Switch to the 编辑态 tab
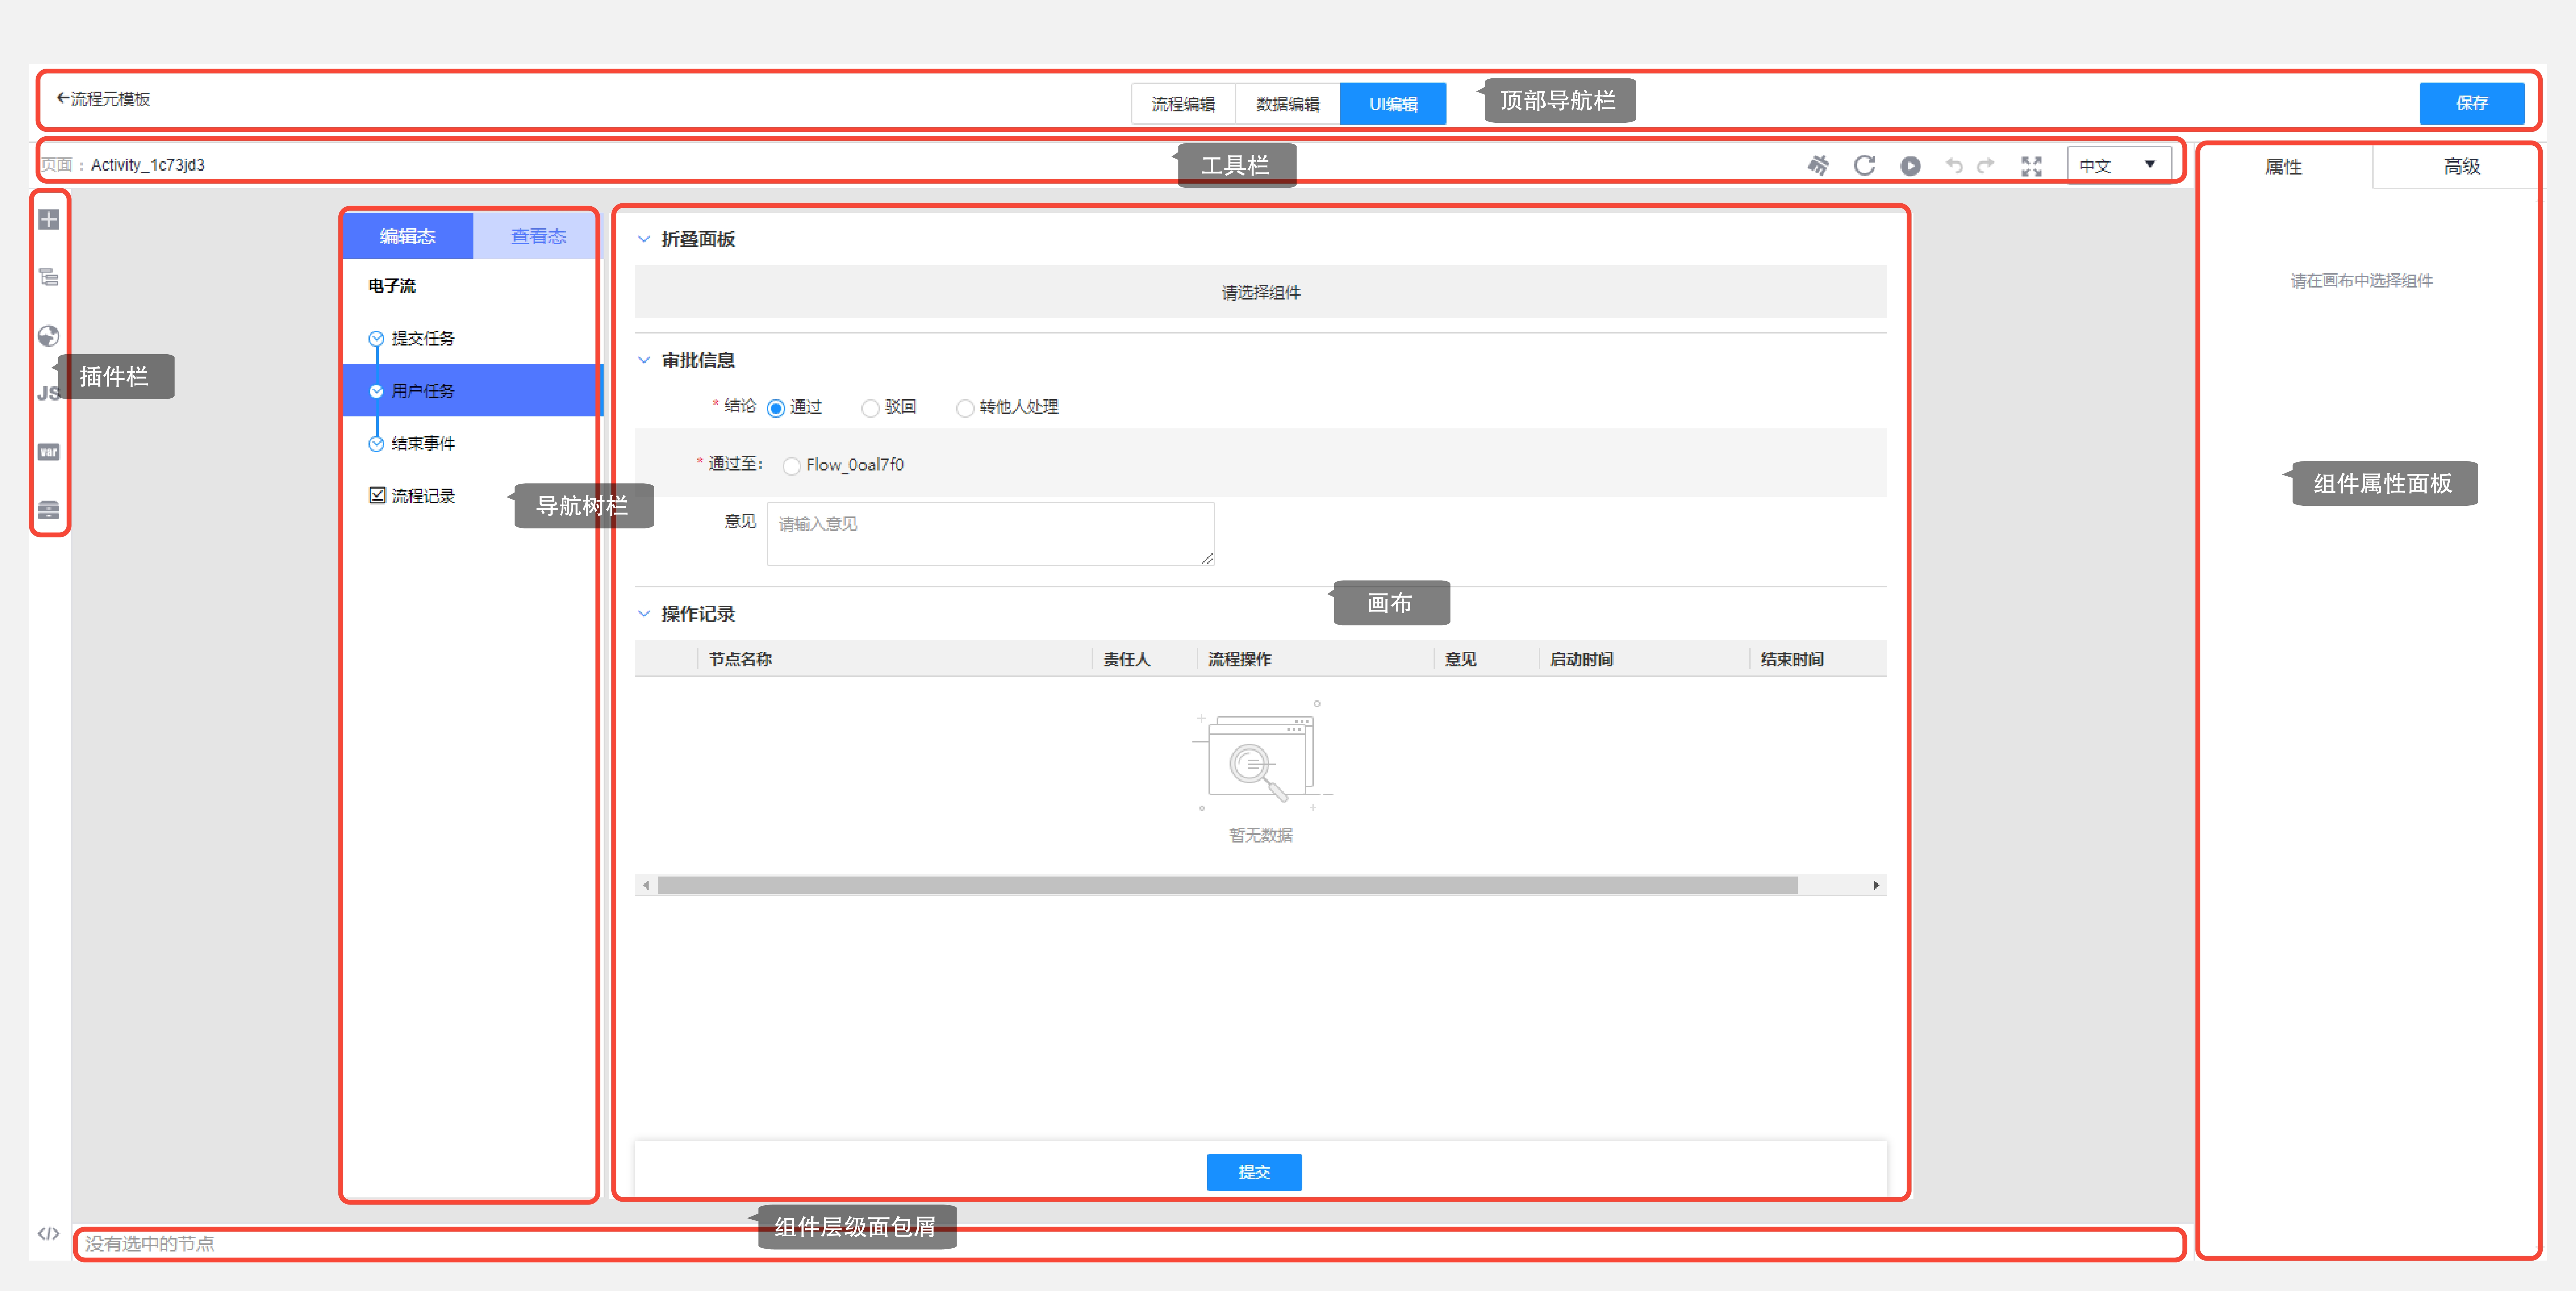This screenshot has width=2576, height=1291. 408,236
